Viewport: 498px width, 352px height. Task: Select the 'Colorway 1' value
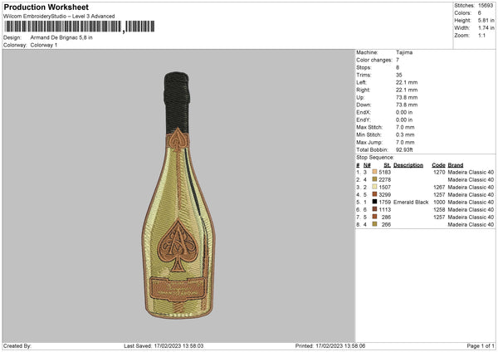pos(44,45)
